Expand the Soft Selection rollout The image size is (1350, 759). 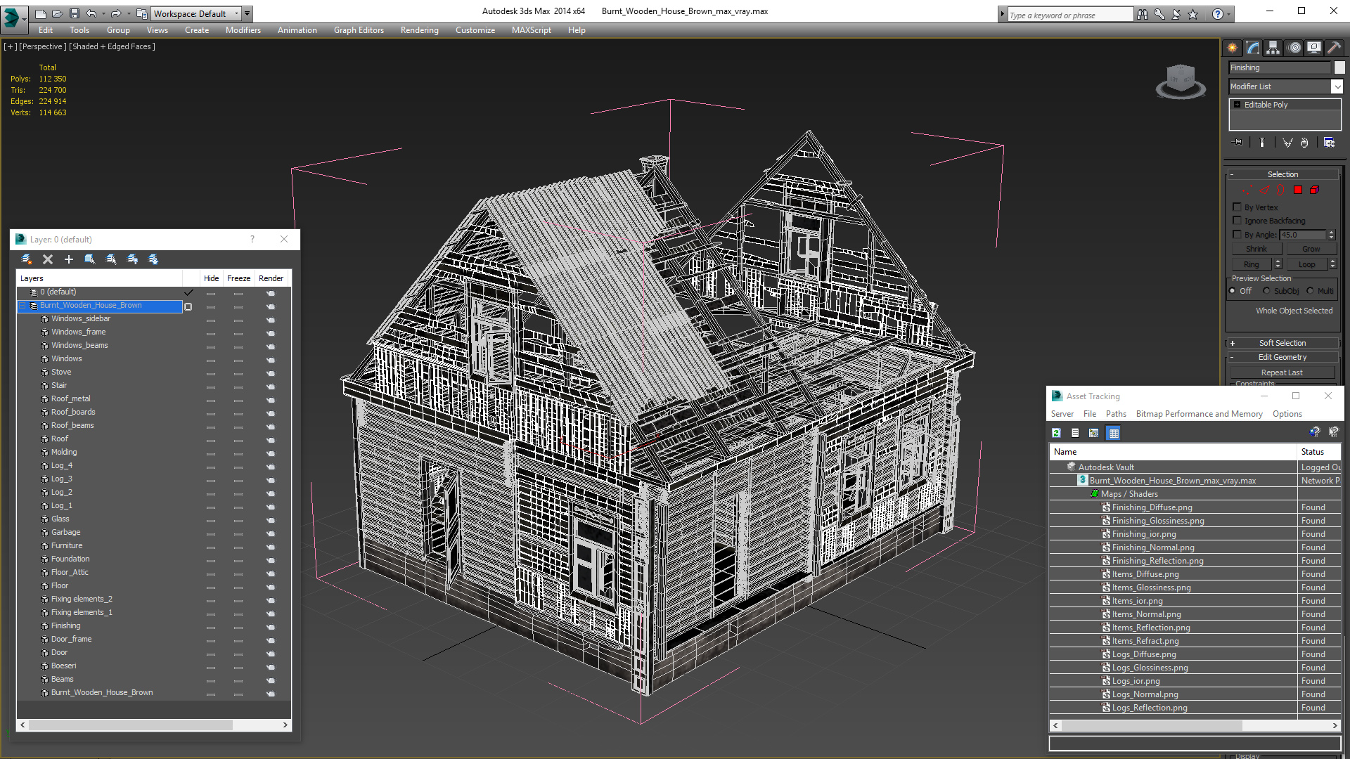click(x=1282, y=343)
